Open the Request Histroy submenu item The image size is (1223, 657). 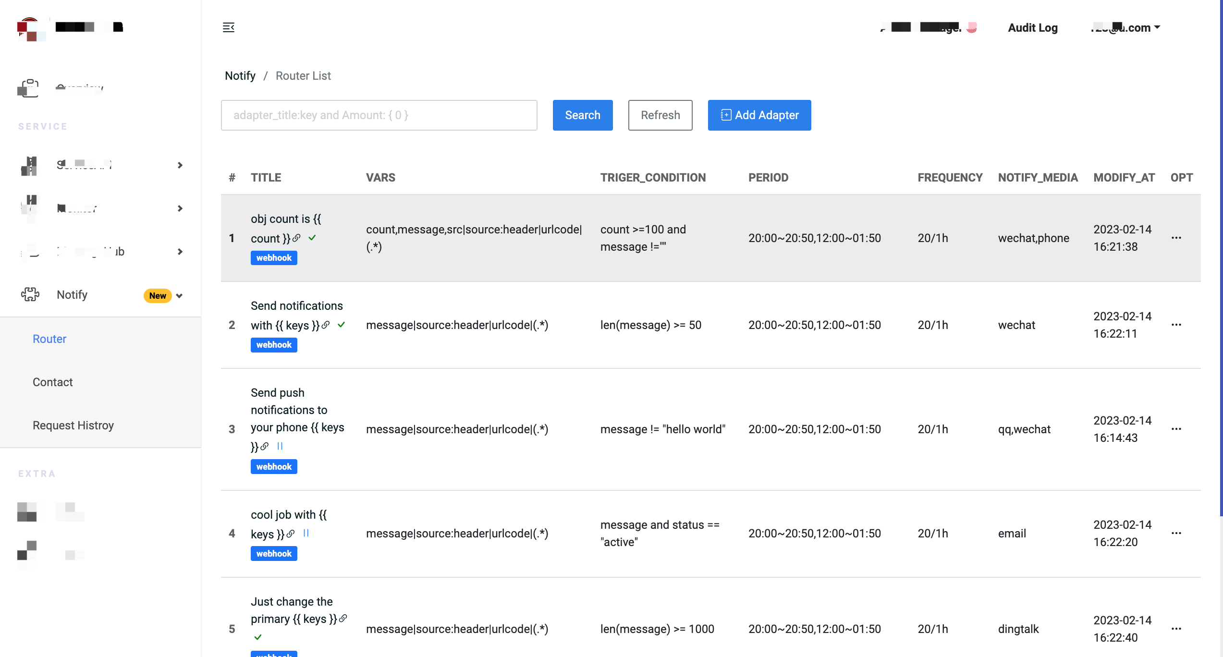73,426
